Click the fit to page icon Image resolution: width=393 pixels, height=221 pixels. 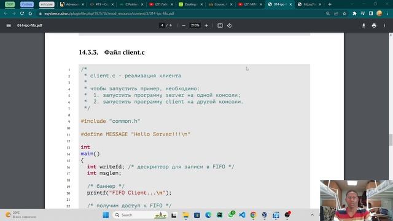tap(220, 25)
